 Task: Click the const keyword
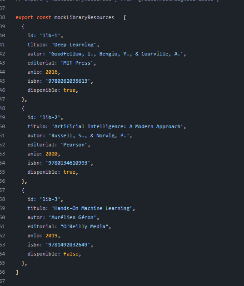(44, 18)
